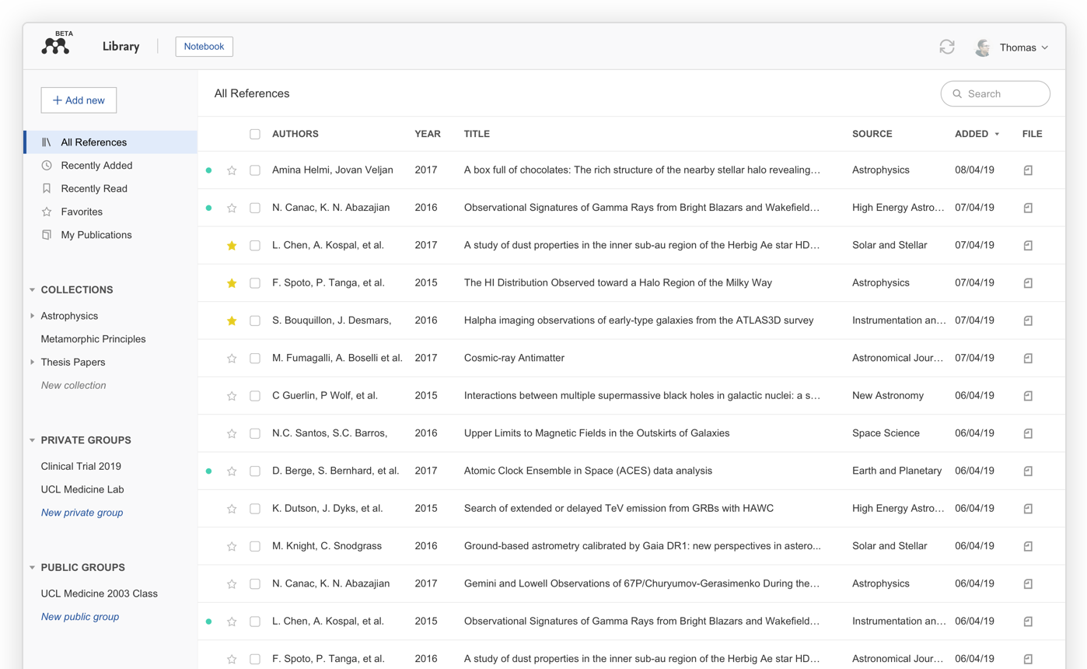Star the Cosmic-ray Antimatter reference
1087x669 pixels.
coord(232,359)
